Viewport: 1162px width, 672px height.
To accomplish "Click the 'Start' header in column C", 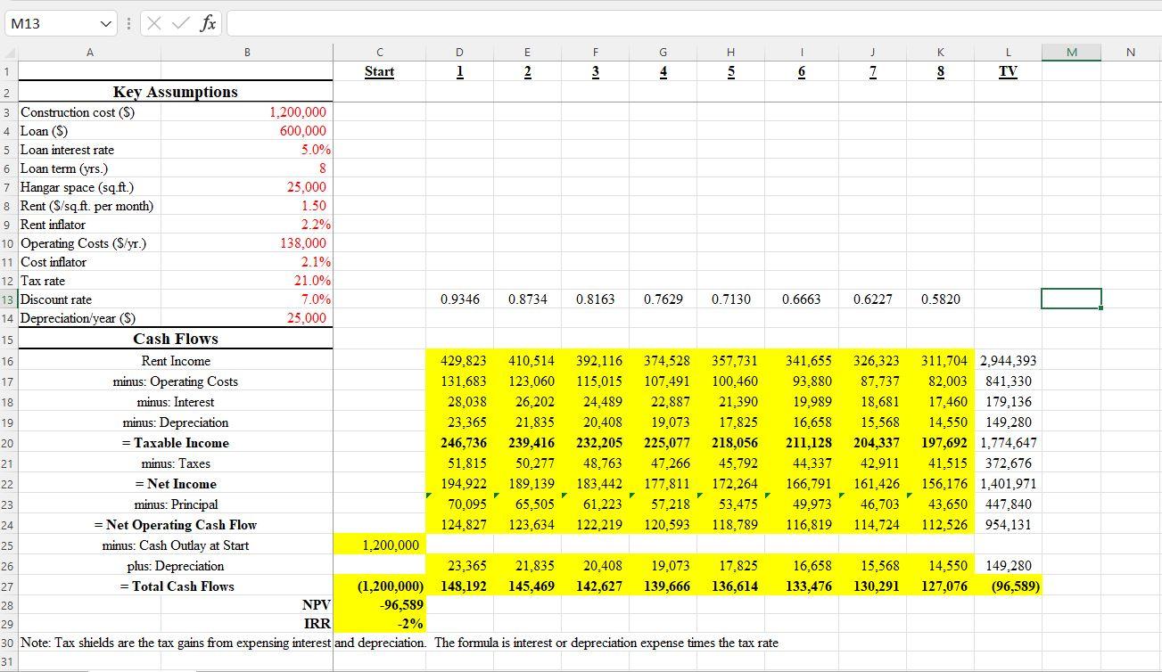I will point(379,71).
